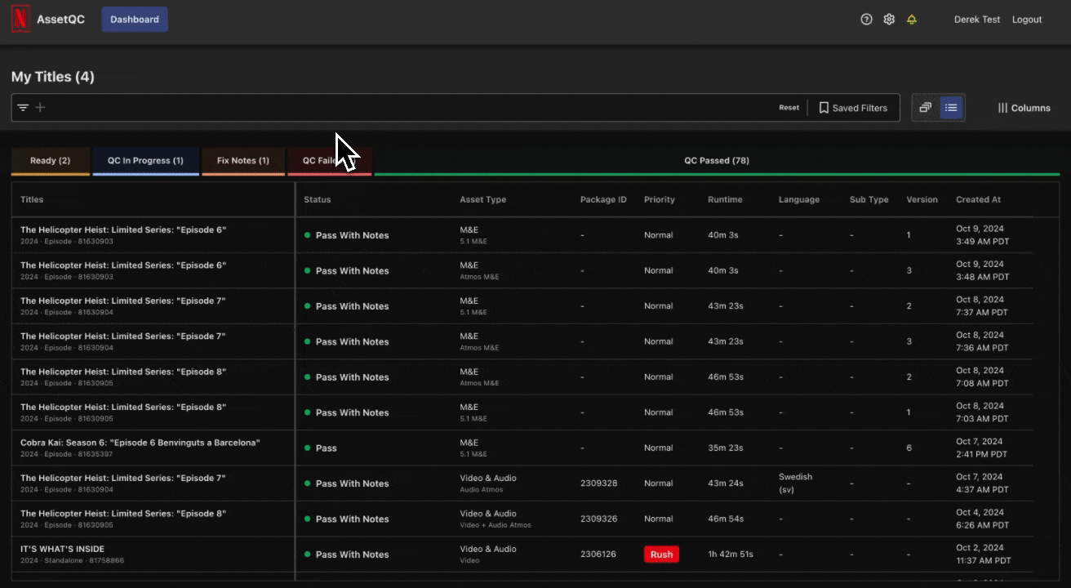Click the Video + Audio Atmos asset cell
The image size is (1071, 588).
[496, 519]
